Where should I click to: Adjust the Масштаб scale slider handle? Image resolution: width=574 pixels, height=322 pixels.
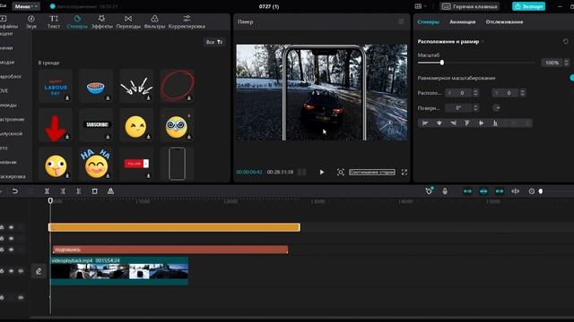[442, 63]
